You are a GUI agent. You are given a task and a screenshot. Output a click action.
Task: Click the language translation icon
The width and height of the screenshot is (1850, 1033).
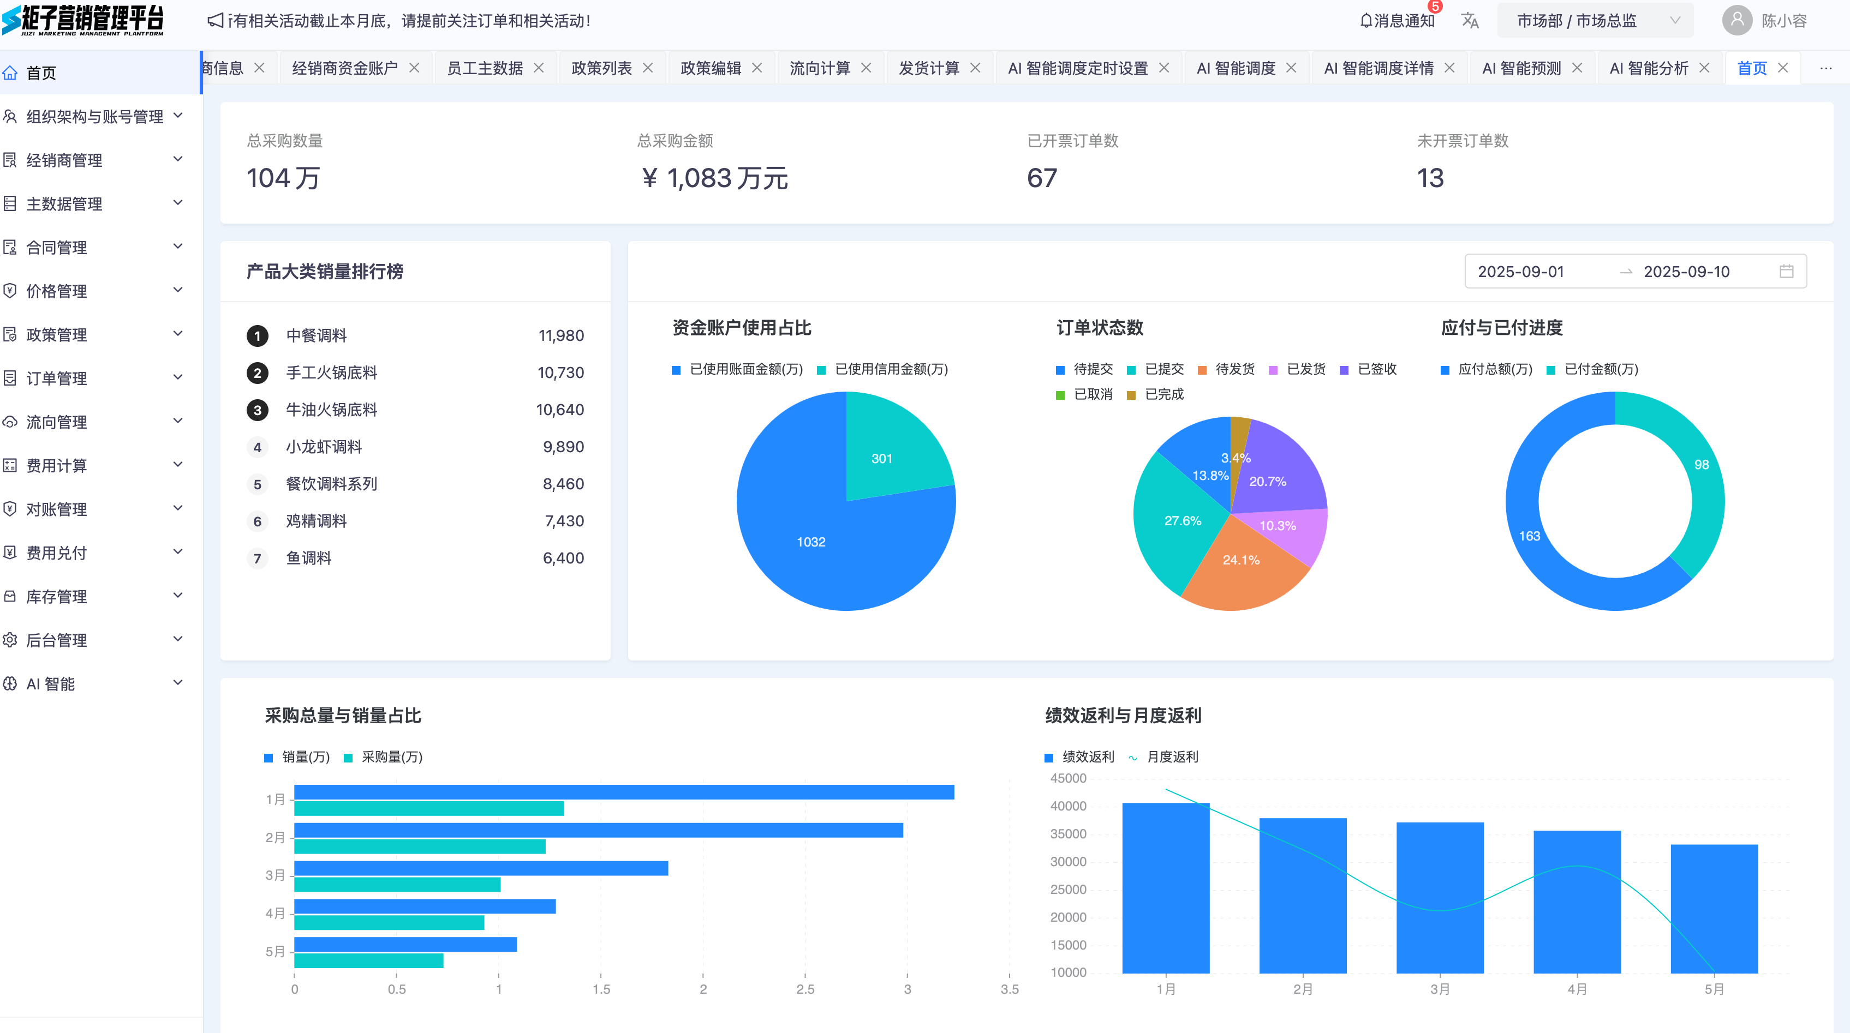click(1470, 21)
